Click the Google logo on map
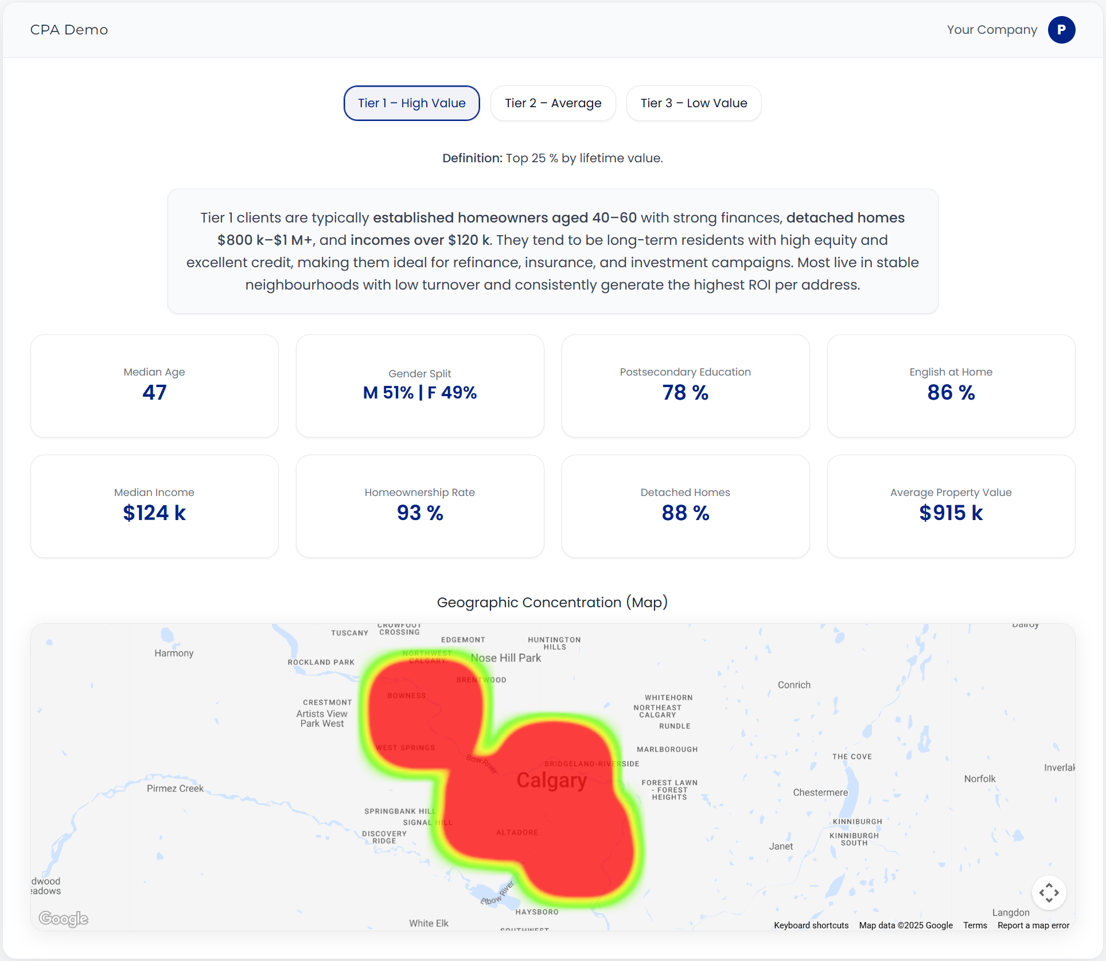1106x961 pixels. click(64, 919)
